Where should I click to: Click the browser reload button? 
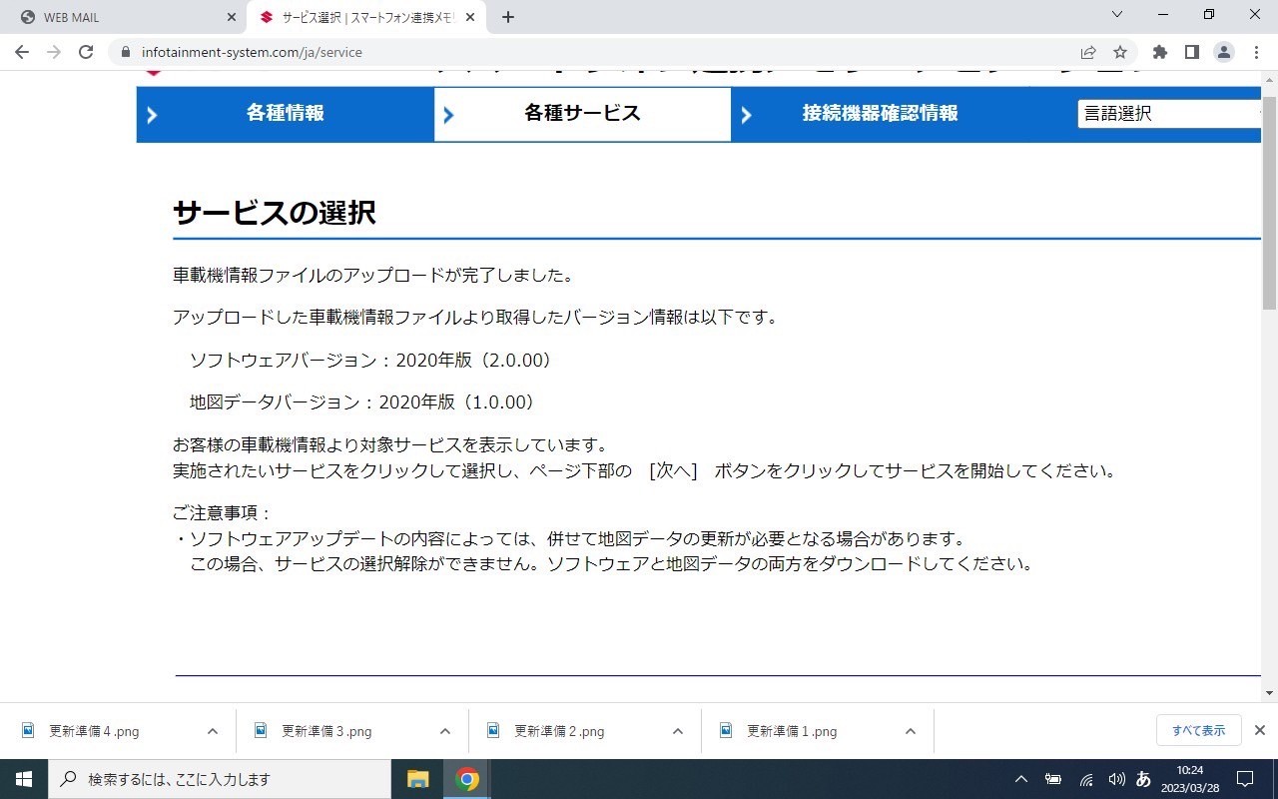86,52
